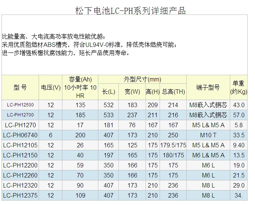
Task: Click the 总高(TH) sub-header
Action: point(173,92)
